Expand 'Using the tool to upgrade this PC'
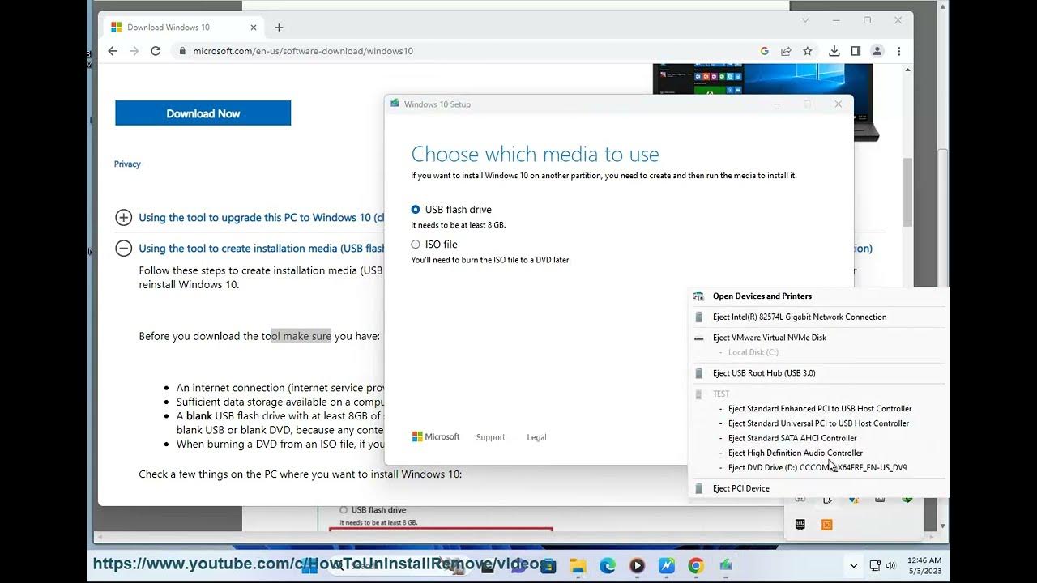 click(123, 217)
